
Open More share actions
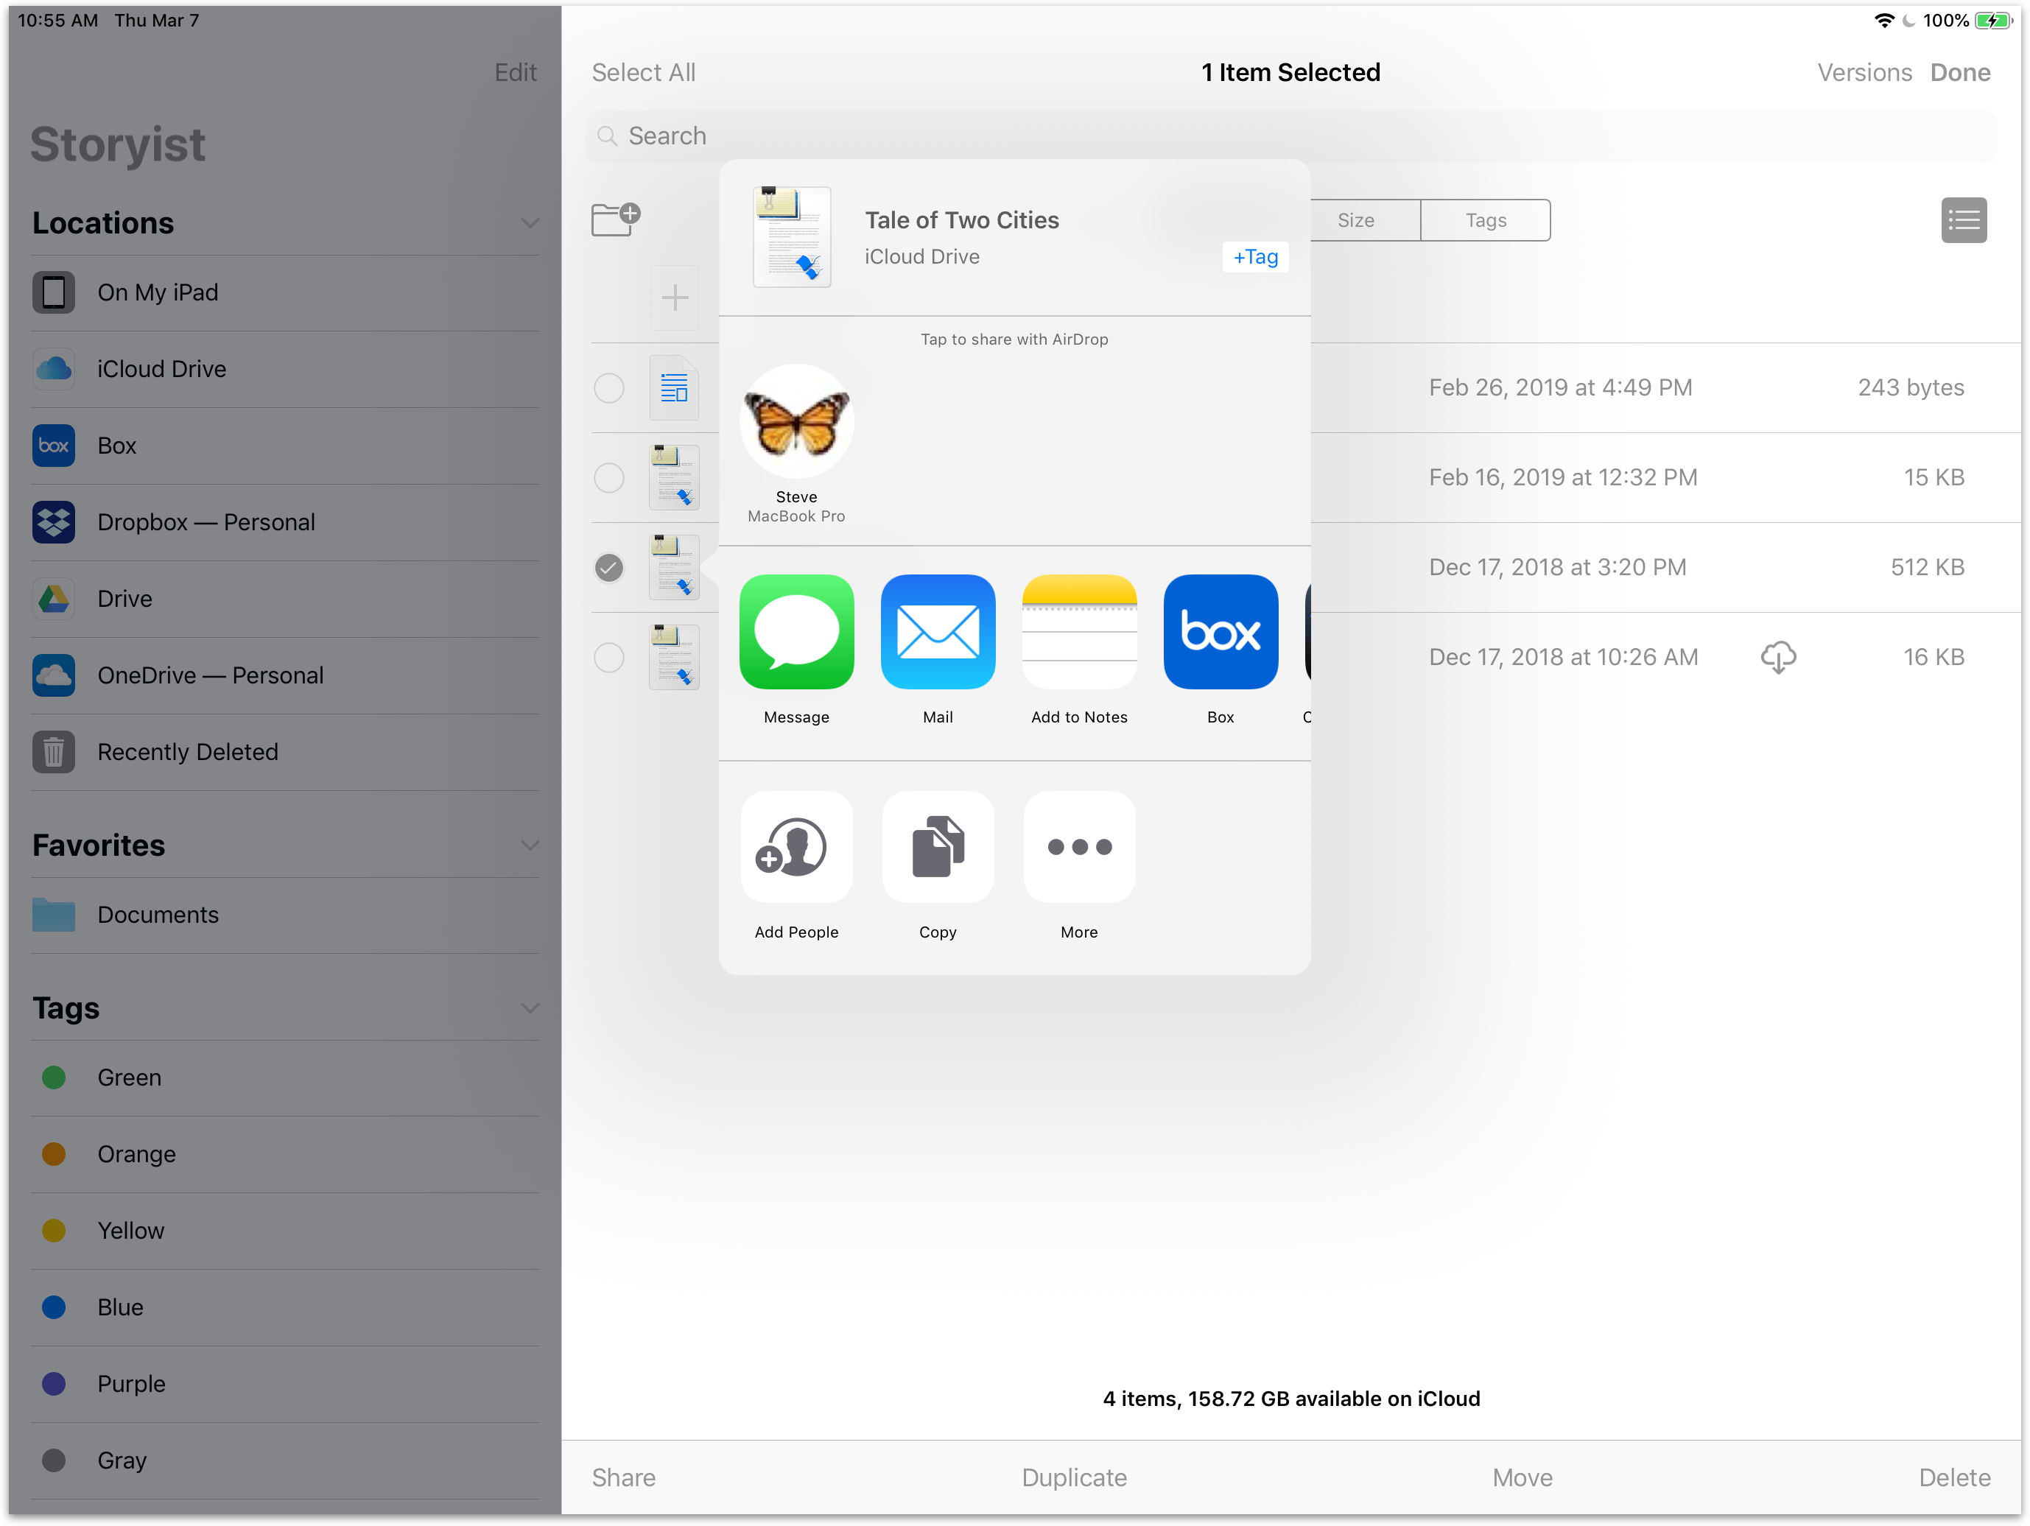(x=1078, y=846)
